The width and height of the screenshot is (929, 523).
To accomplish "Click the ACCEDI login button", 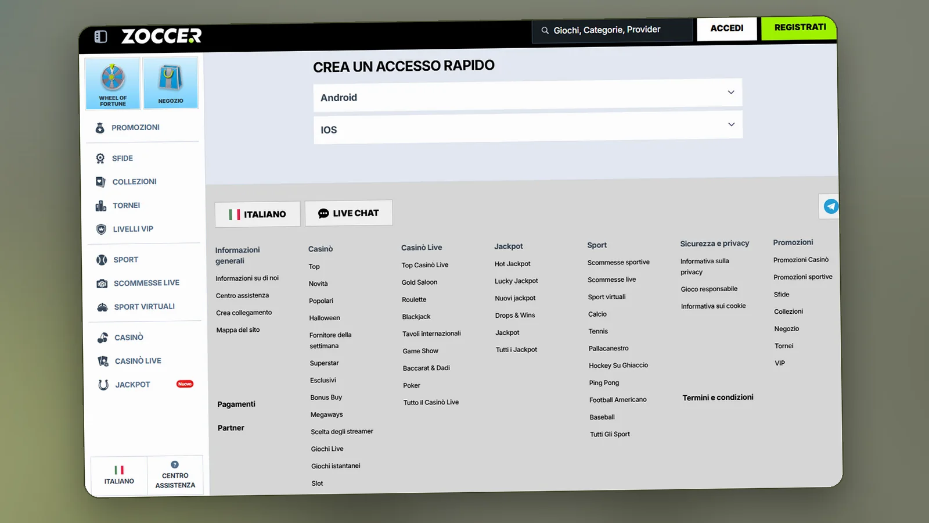I will (727, 28).
